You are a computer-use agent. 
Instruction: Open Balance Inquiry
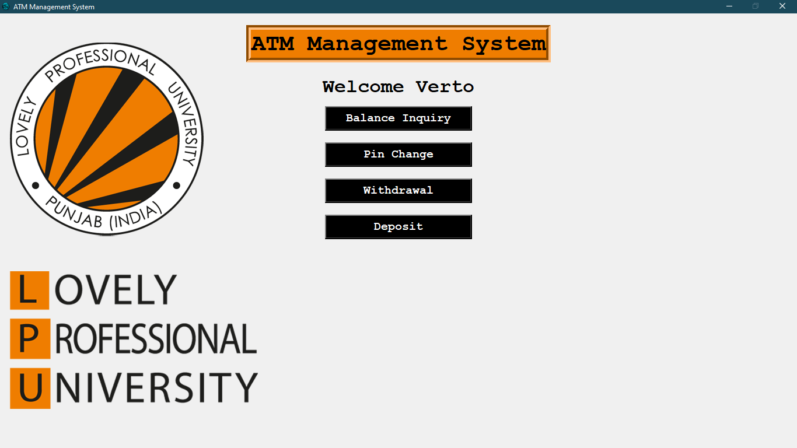click(398, 118)
